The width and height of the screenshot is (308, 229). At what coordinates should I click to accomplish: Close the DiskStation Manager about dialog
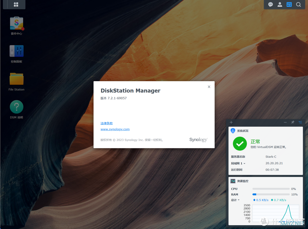pos(209,87)
